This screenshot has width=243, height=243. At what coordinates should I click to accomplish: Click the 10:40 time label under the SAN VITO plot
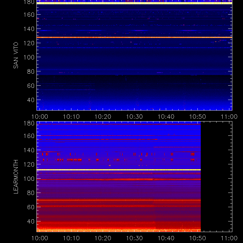click(x=166, y=117)
